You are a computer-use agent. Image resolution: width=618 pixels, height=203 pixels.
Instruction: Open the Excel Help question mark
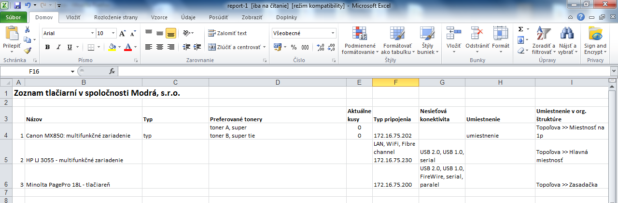(x=581, y=17)
